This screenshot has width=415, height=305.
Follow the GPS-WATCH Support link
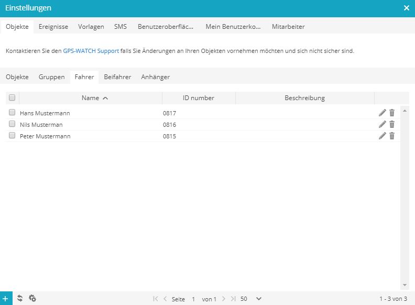pos(91,51)
